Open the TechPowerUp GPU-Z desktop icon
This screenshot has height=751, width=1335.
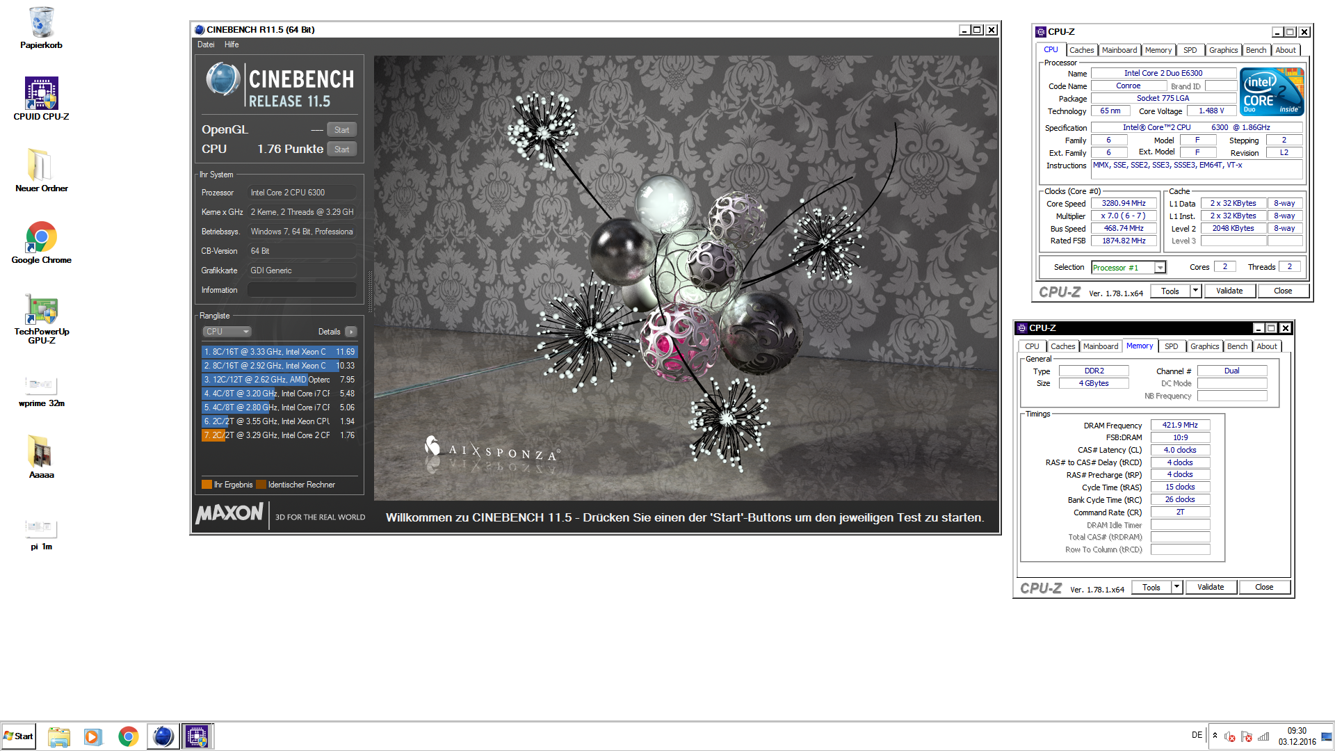pyautogui.click(x=41, y=318)
